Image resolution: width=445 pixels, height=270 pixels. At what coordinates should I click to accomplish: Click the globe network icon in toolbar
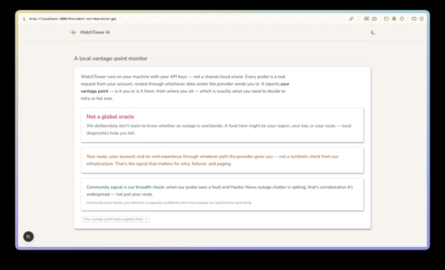click(394, 19)
